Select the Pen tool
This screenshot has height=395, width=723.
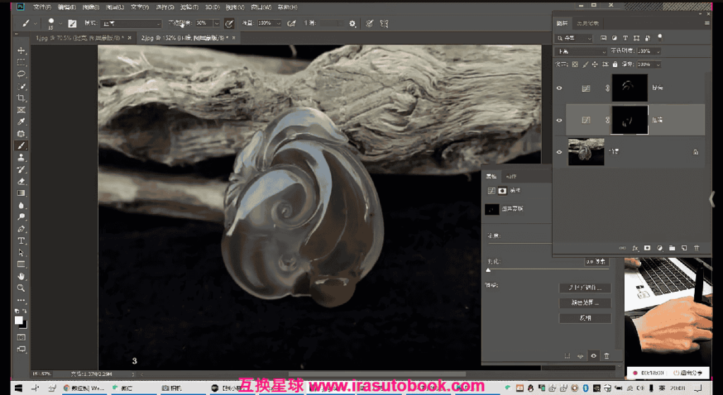click(20, 229)
